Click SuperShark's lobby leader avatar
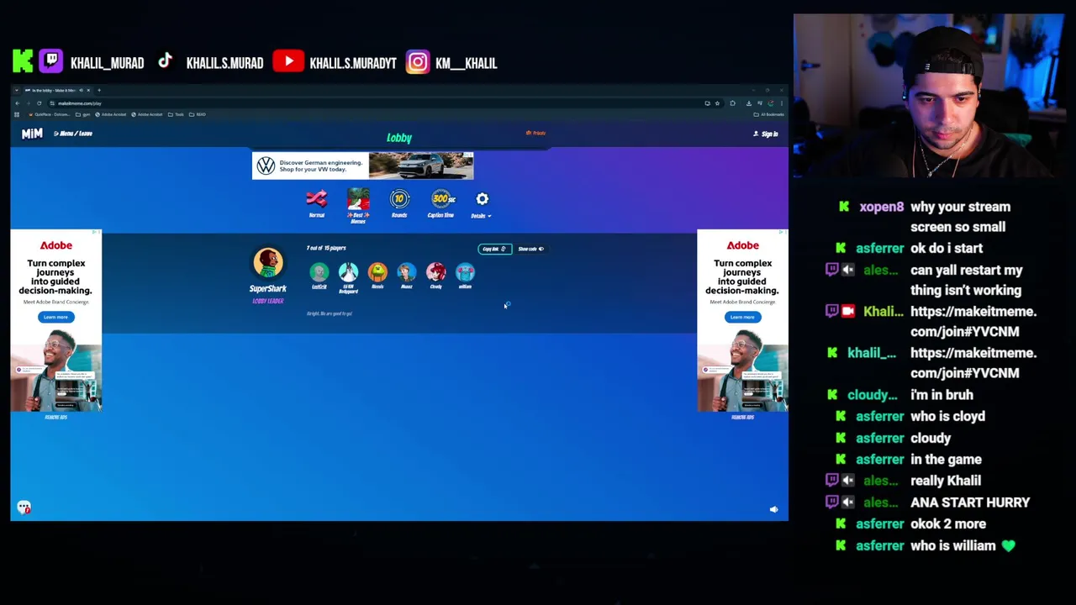This screenshot has height=605, width=1076. (268, 263)
